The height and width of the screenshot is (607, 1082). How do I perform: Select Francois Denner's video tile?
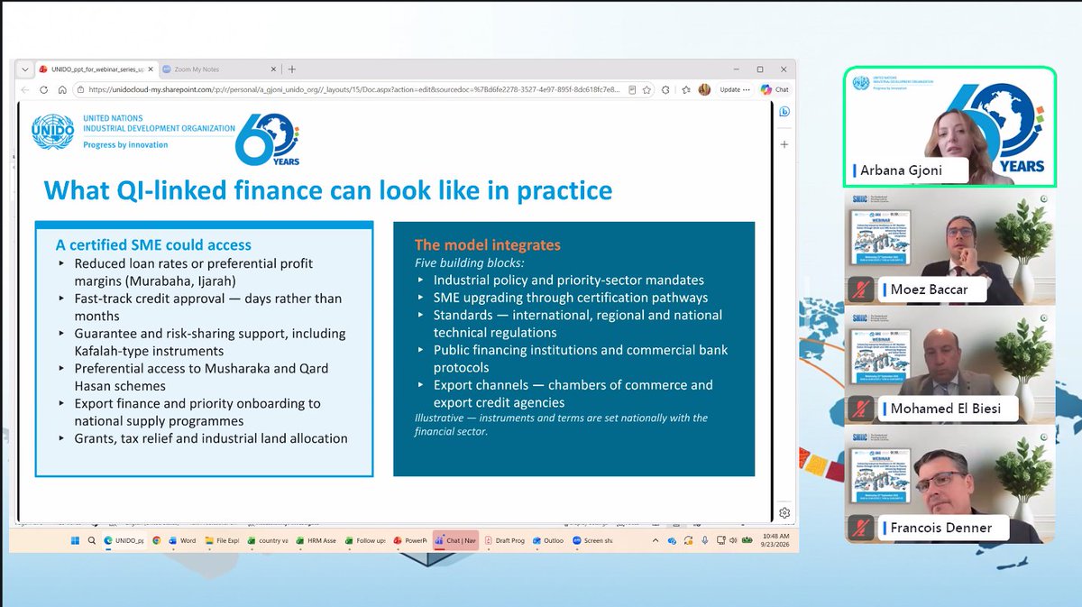(x=950, y=486)
